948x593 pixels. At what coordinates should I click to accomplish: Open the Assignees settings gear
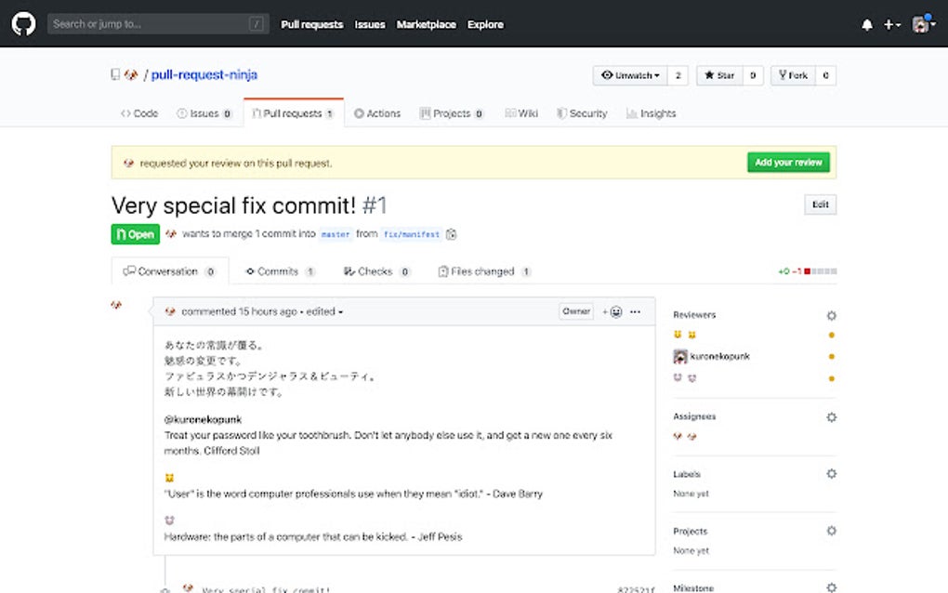pos(830,416)
